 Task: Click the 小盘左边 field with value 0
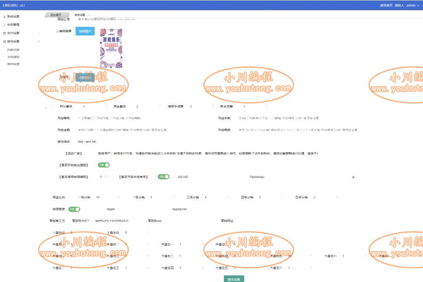click(x=136, y=233)
